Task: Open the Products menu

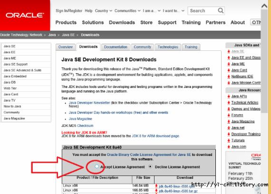Action: coord(66,22)
